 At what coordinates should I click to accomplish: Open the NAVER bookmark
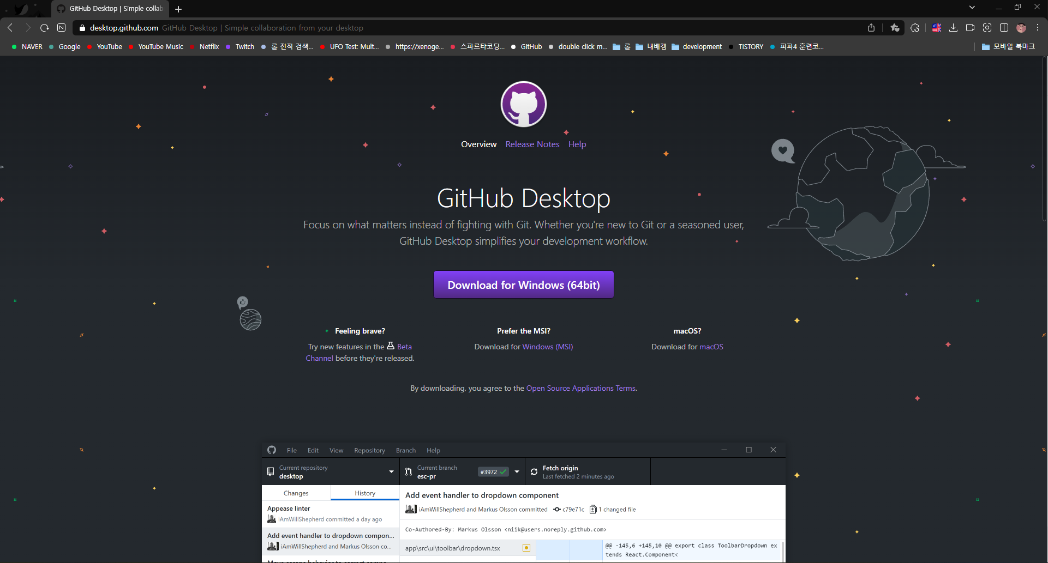click(27, 47)
